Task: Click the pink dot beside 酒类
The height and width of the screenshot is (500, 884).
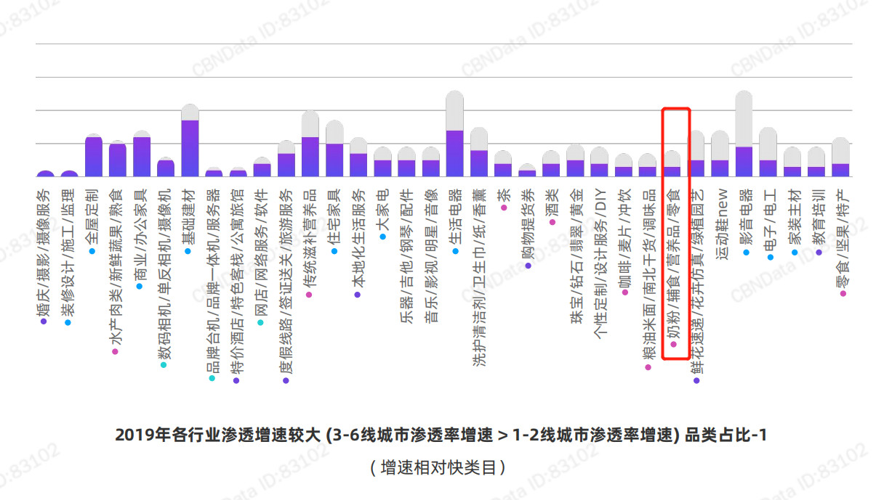Action: 552,221
